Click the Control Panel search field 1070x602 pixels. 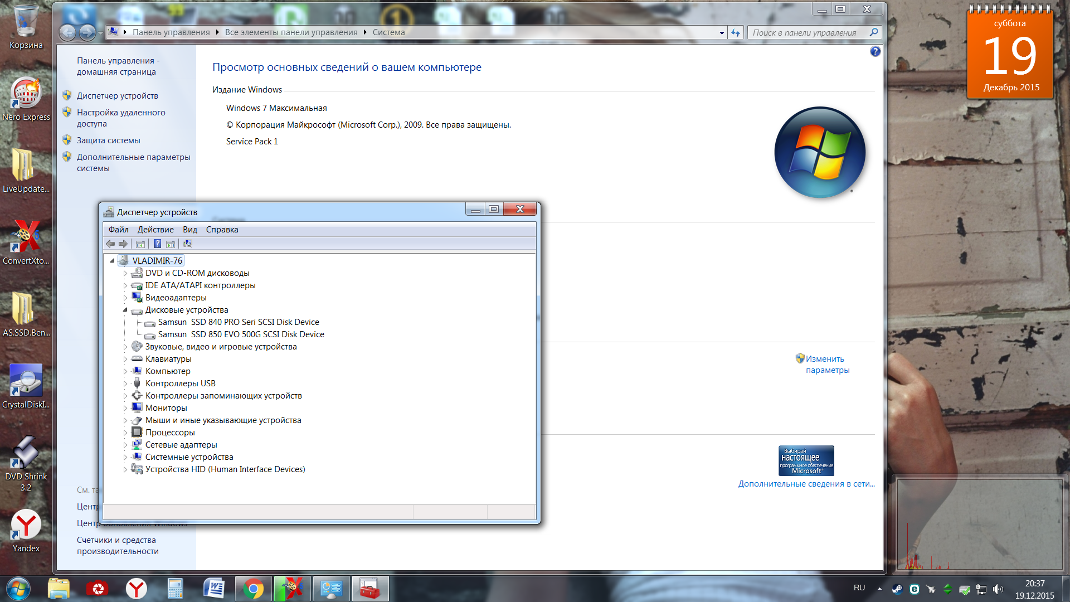click(x=805, y=33)
